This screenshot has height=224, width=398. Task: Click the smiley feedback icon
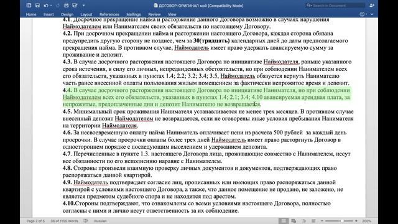(362, 14)
